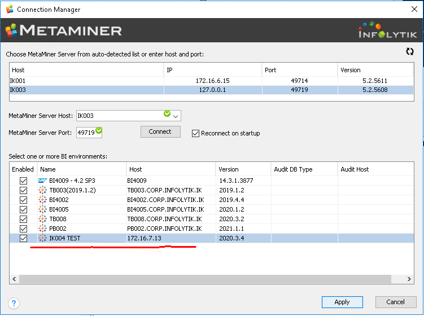Viewport: 424px width, 316px height.
Task: Click the Audit DB Type column header
Action: [x=304, y=169]
